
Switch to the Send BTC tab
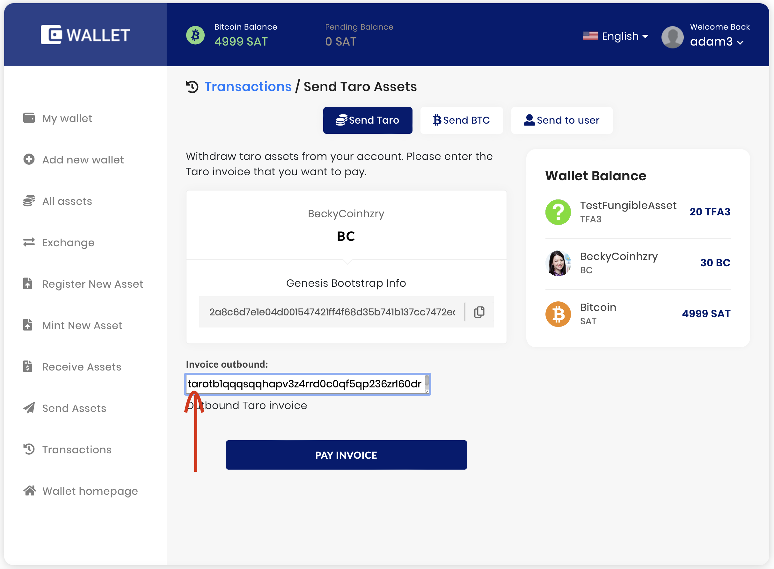(462, 120)
